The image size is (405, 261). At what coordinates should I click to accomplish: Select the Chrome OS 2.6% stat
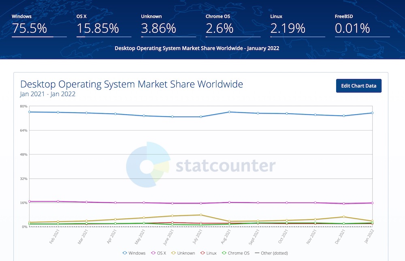click(233, 25)
